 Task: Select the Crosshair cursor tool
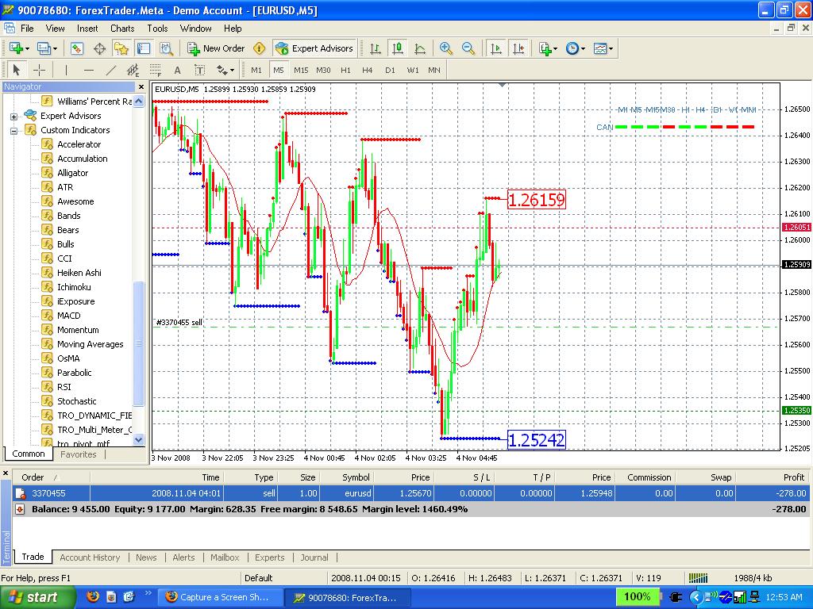tap(38, 70)
